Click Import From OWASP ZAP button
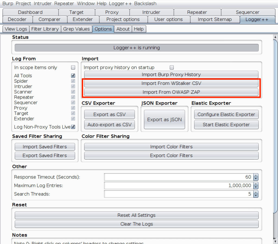This screenshot has height=244, width=278. pyautogui.click(x=171, y=92)
